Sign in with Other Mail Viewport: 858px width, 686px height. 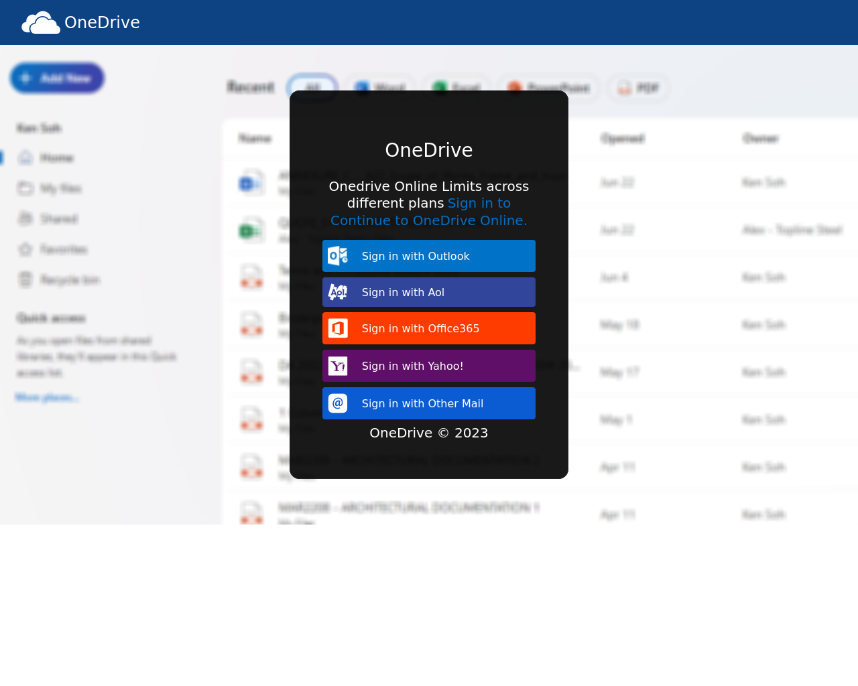429,403
